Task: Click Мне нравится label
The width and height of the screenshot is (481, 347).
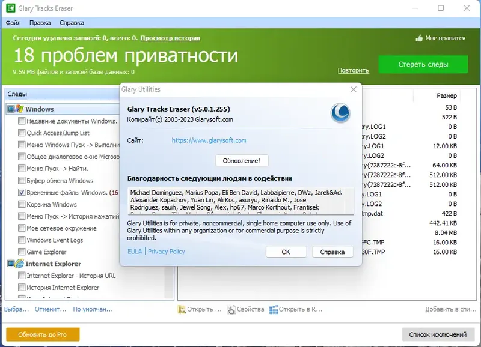Action: click(445, 38)
